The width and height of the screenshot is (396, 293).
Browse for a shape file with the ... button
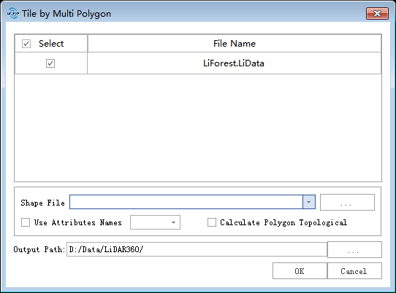347,202
